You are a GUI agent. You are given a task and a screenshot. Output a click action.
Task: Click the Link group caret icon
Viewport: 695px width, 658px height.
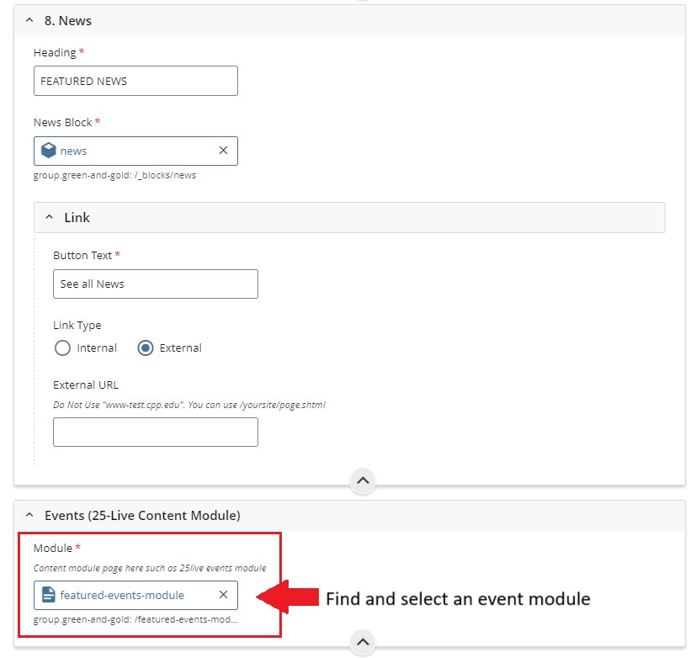pos(49,217)
